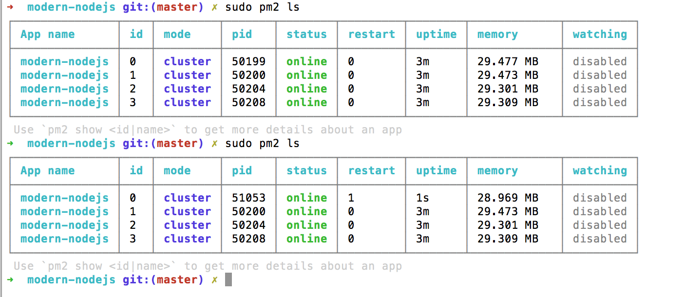Image resolution: width=683 pixels, height=297 pixels.
Task: Click uptime 3m for pid 50199
Action: coord(422,61)
